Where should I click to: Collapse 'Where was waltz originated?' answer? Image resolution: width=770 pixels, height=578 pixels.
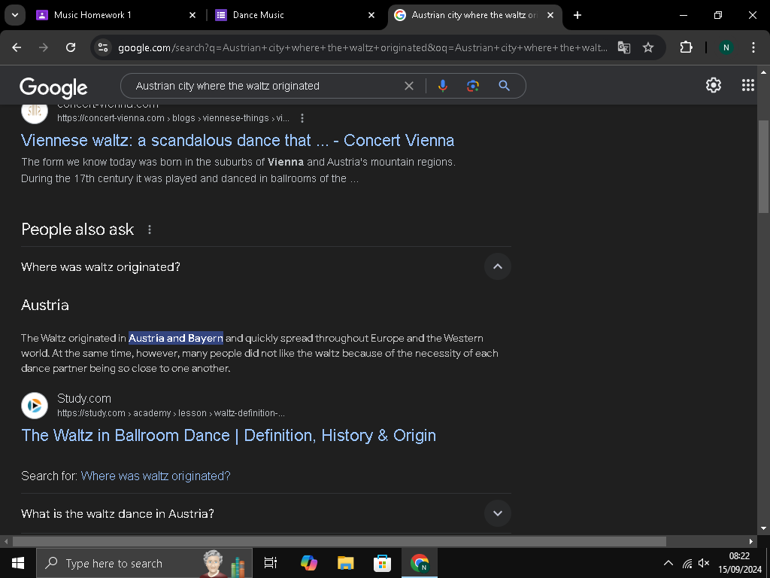(498, 266)
